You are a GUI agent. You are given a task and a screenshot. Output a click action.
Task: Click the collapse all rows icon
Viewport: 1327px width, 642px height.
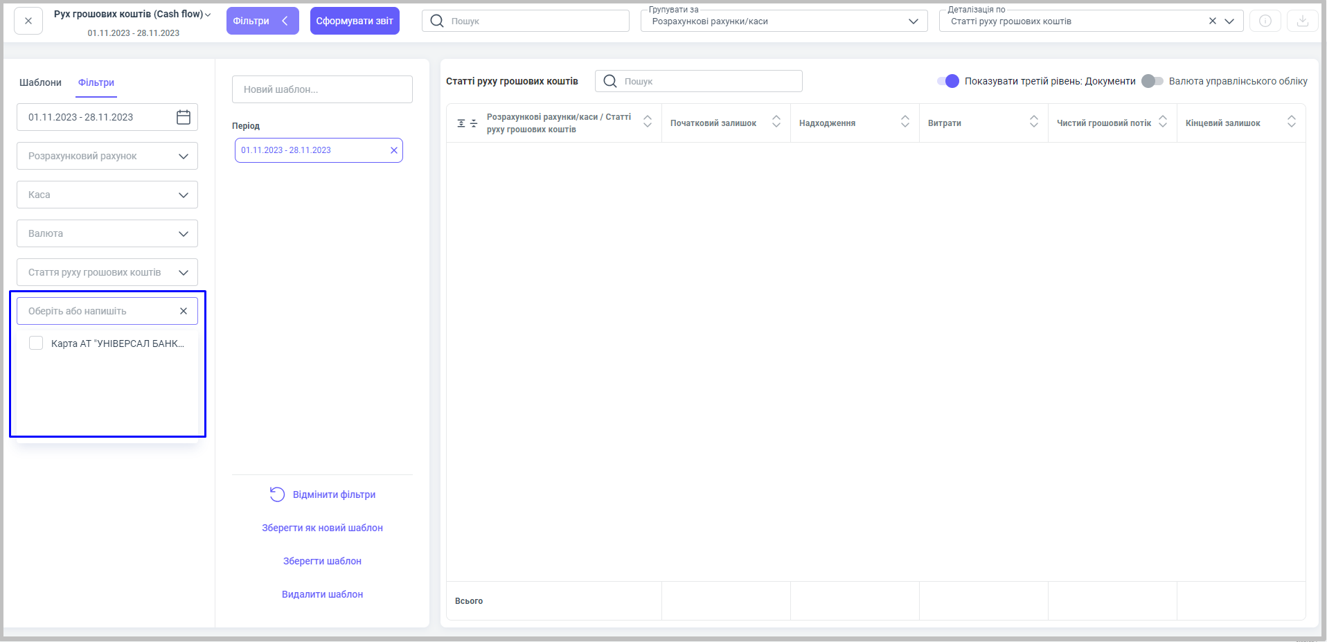coord(474,123)
